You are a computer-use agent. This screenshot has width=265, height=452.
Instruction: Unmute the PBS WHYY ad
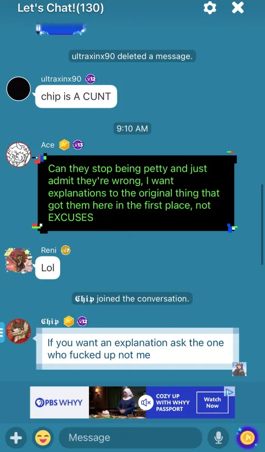click(x=146, y=402)
